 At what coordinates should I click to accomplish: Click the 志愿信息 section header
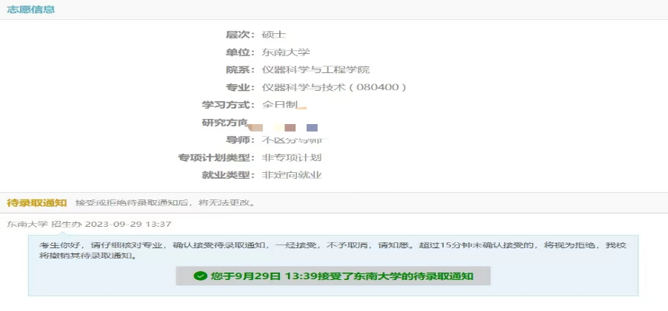coord(30,9)
